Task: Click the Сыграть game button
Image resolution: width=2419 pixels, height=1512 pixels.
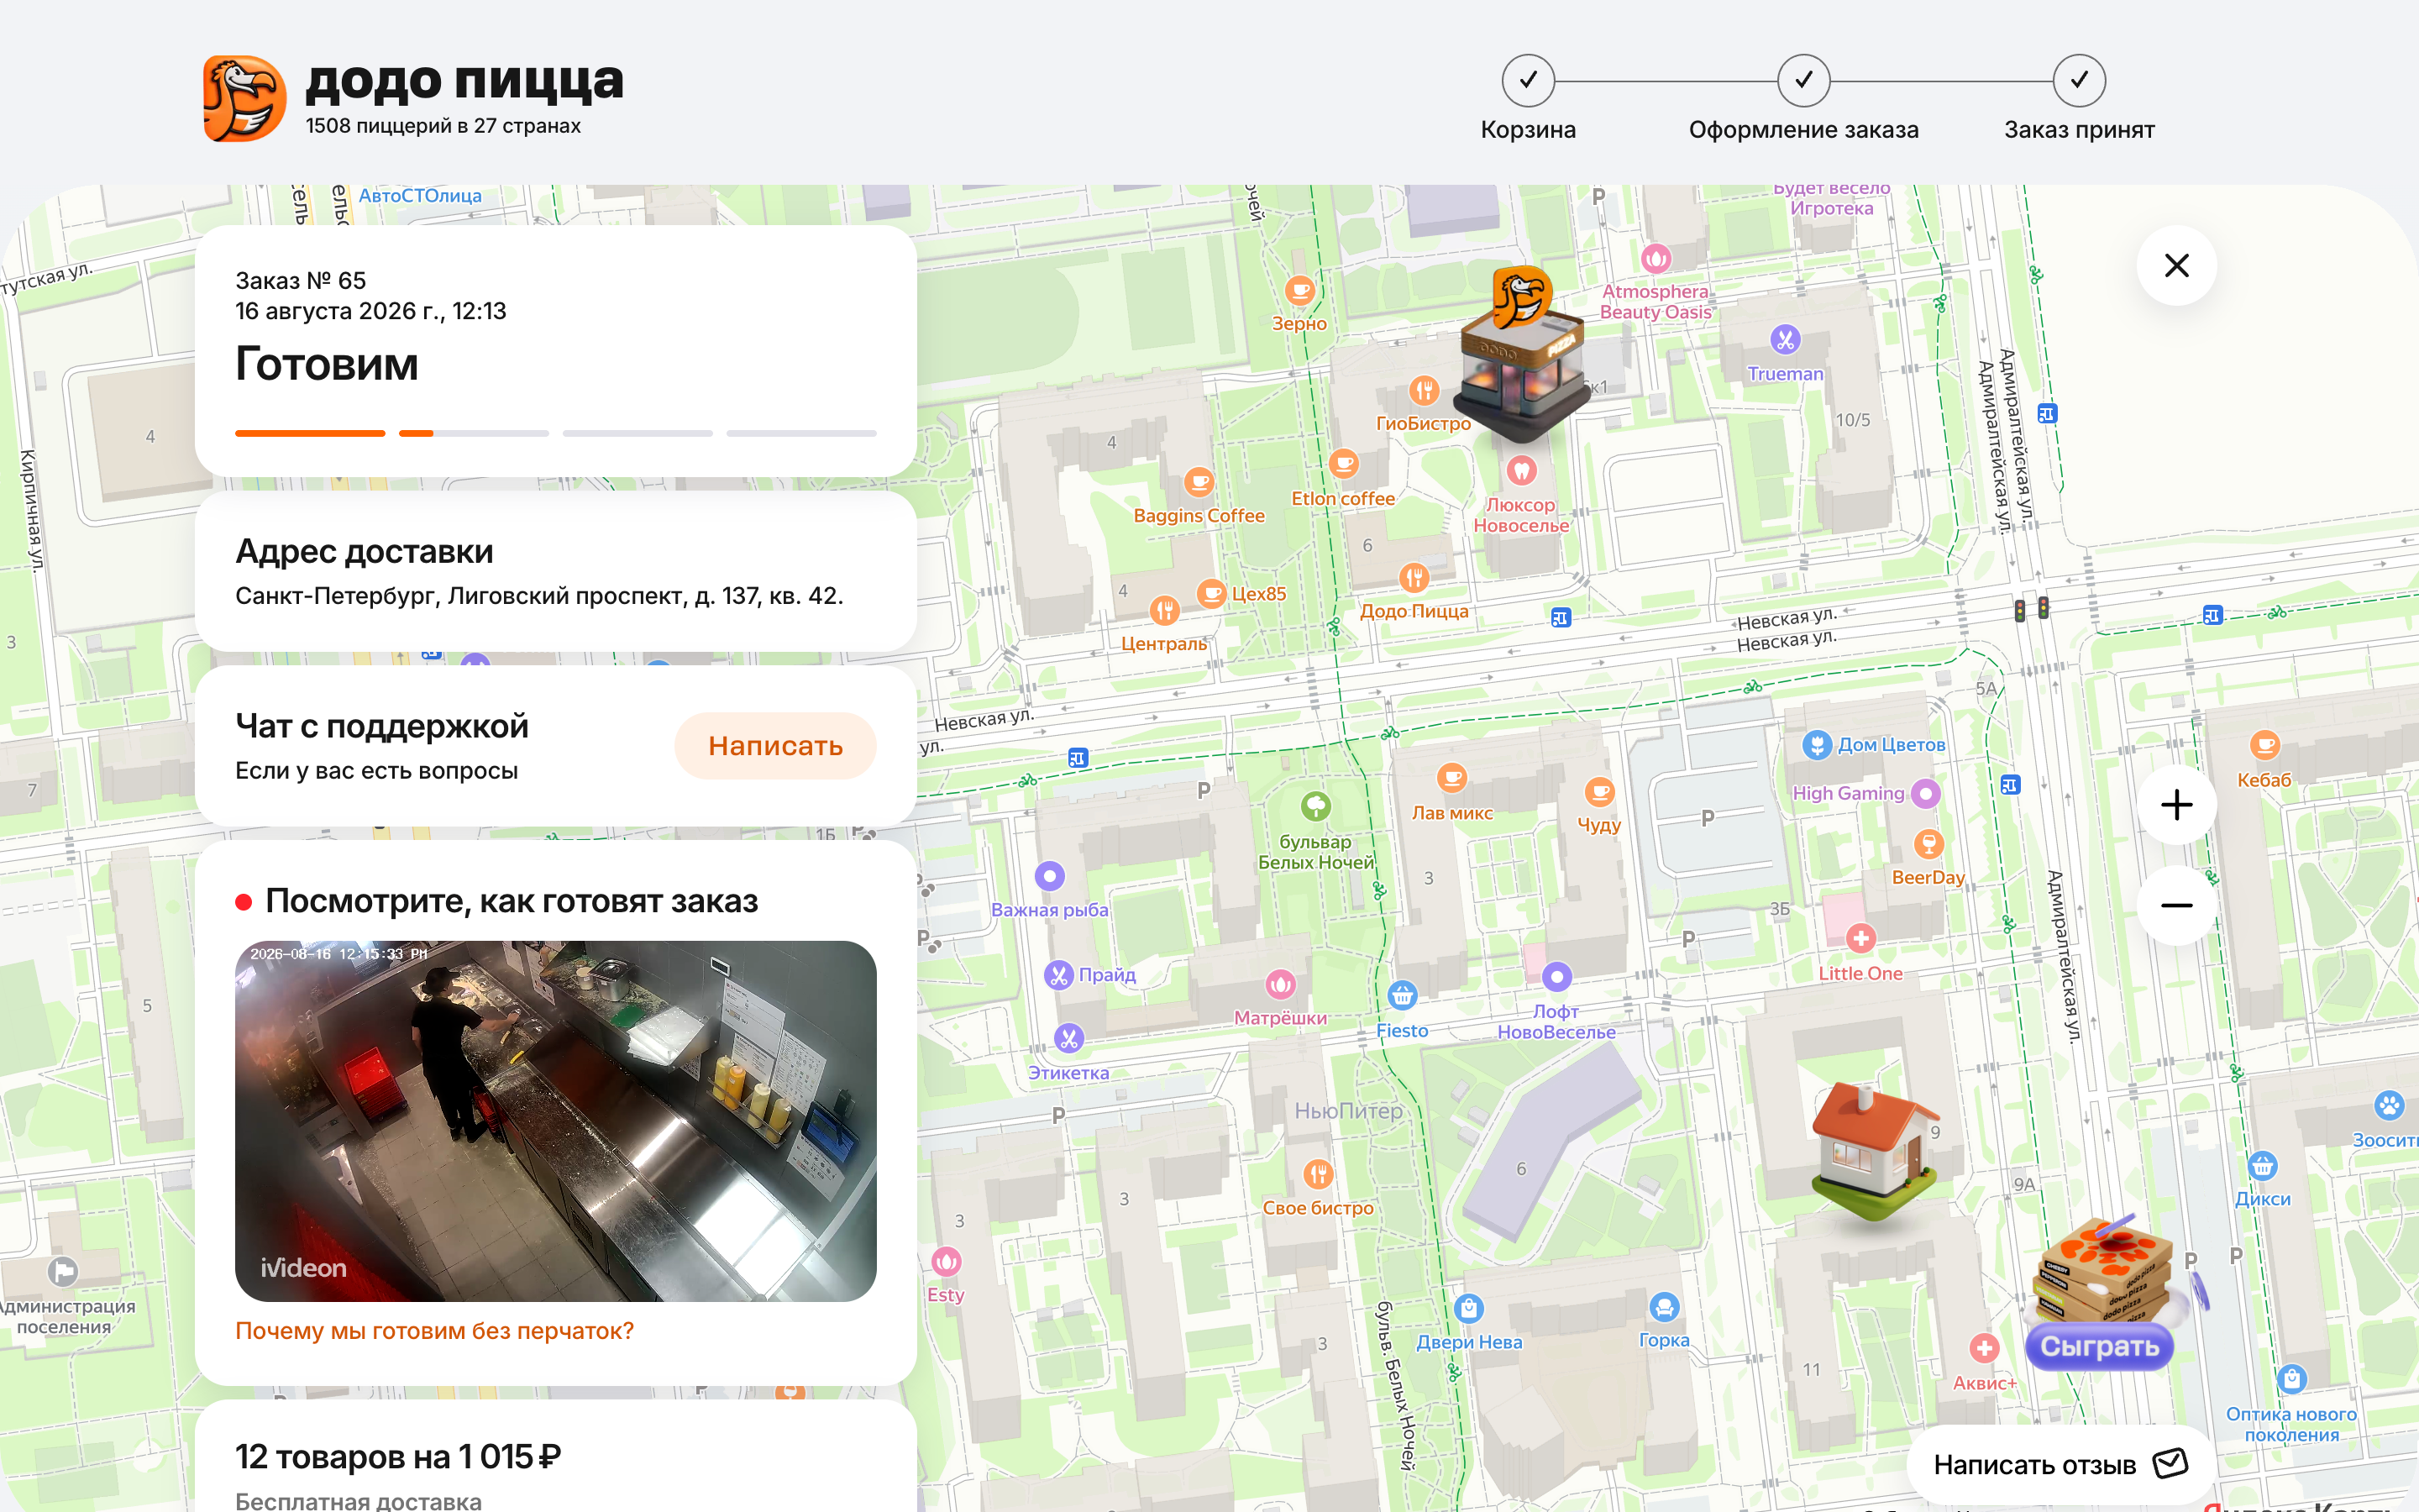Action: coord(2099,1346)
